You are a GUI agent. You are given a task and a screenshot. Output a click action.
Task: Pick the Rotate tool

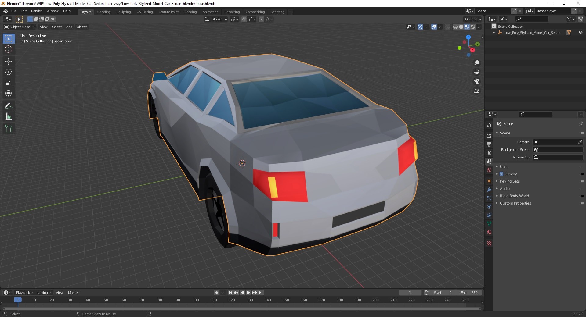[x=9, y=72]
